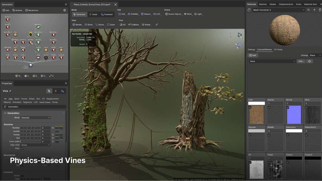Screen dimensions: 322x181
Task: Toggle the Align checkbox
Action: pyautogui.click(x=22, y=148)
